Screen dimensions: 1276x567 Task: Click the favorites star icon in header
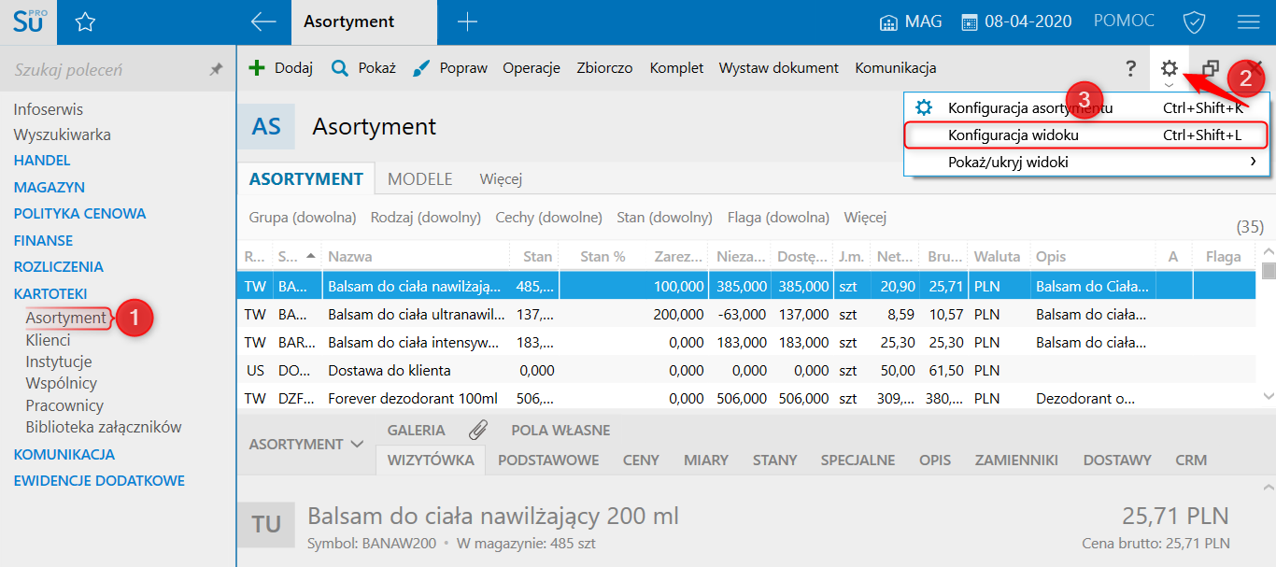click(x=85, y=22)
